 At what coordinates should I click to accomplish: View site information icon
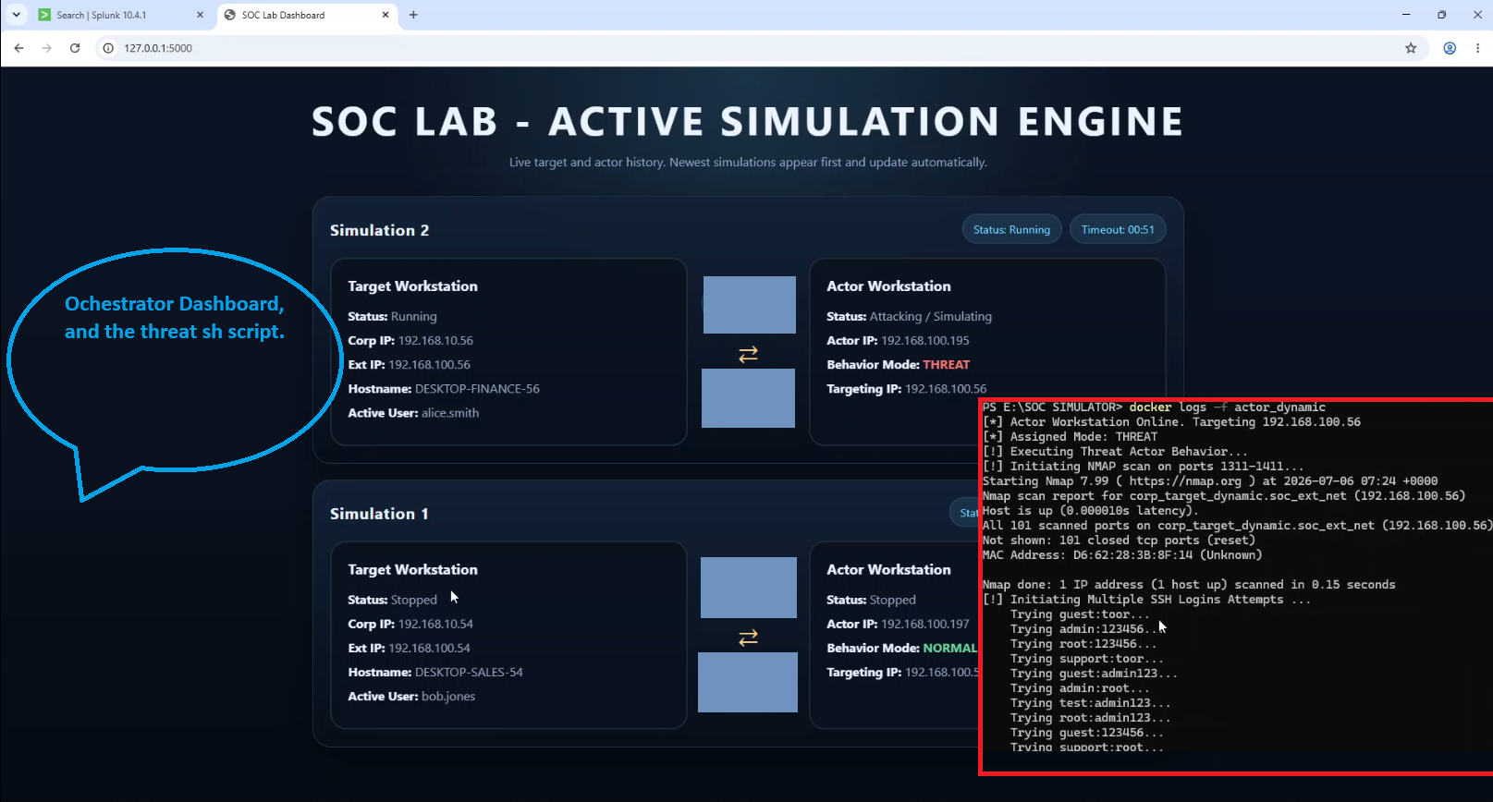[108, 48]
